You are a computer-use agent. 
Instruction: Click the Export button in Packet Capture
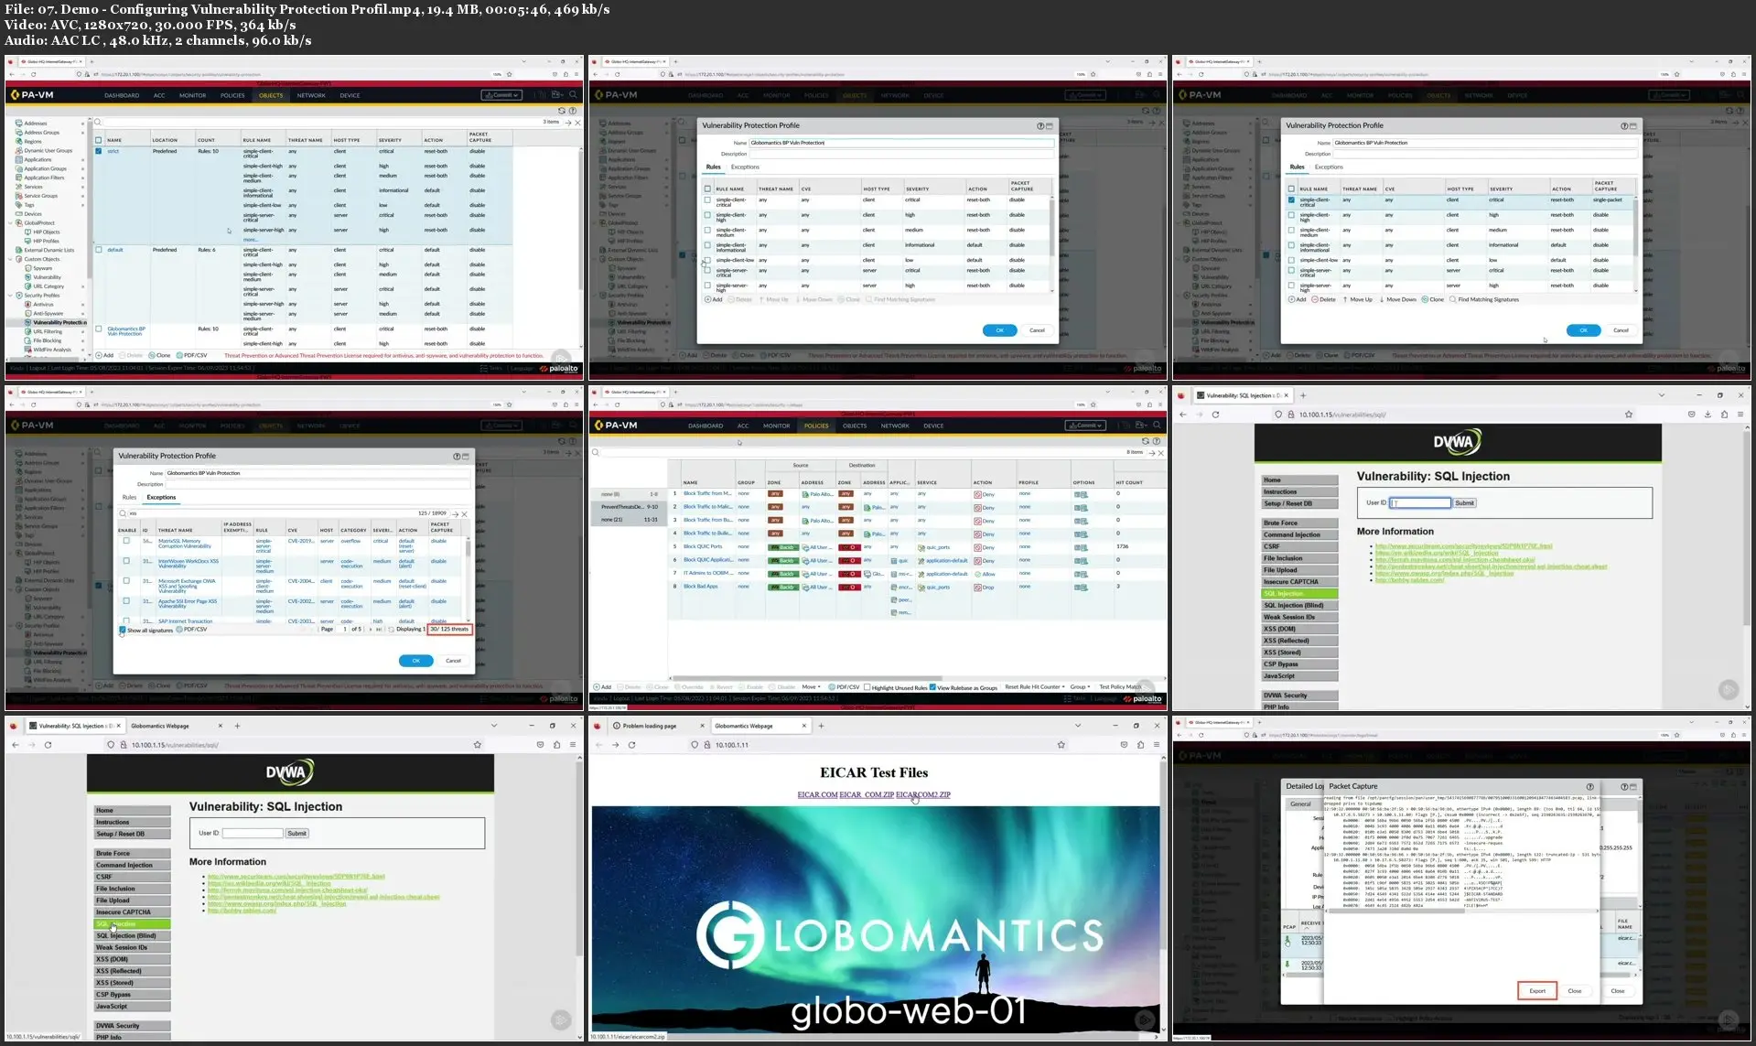[1537, 991]
